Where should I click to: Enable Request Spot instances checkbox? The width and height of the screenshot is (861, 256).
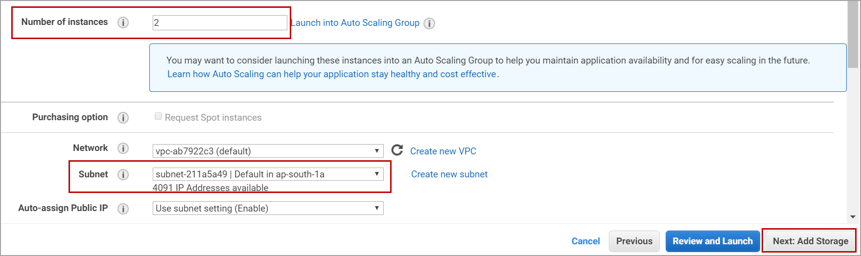(158, 117)
